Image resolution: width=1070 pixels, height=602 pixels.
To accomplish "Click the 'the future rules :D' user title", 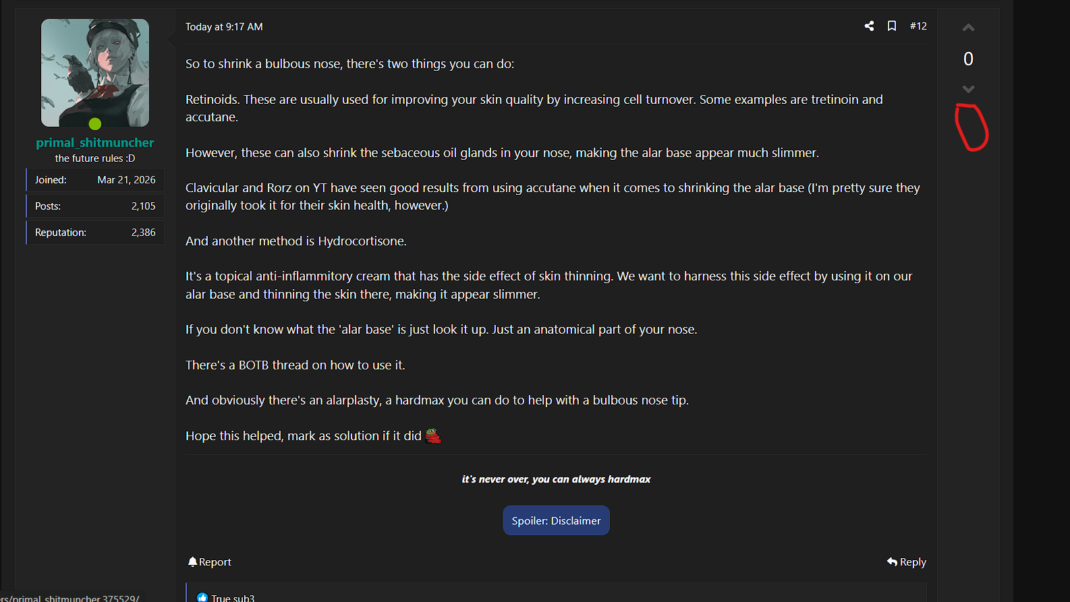I will (95, 158).
